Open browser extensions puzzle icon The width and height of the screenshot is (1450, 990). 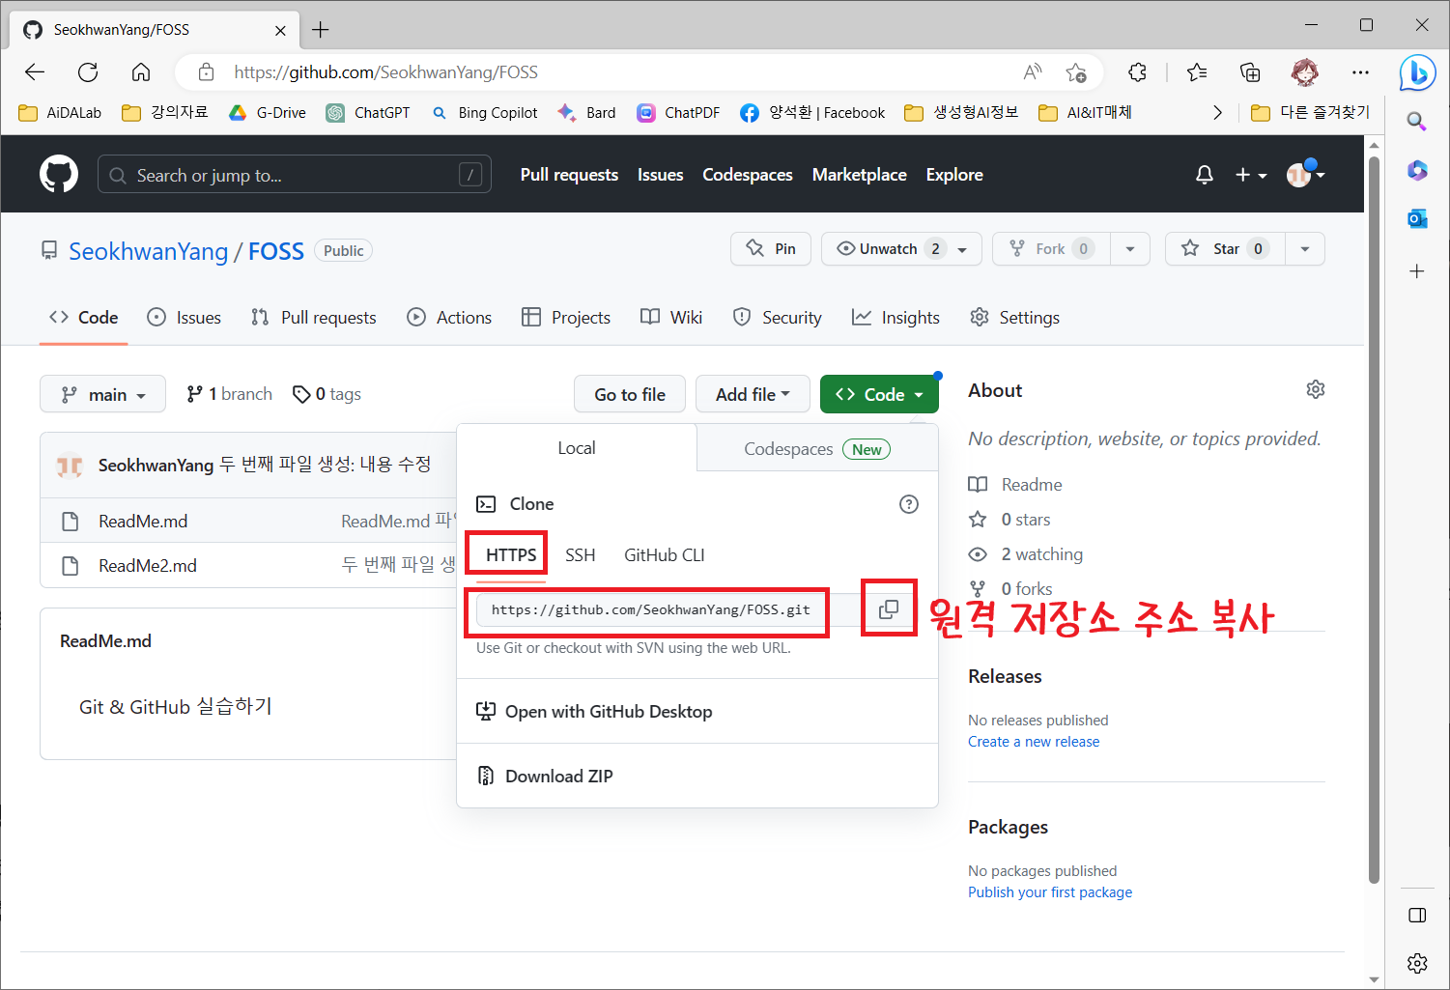1138,72
